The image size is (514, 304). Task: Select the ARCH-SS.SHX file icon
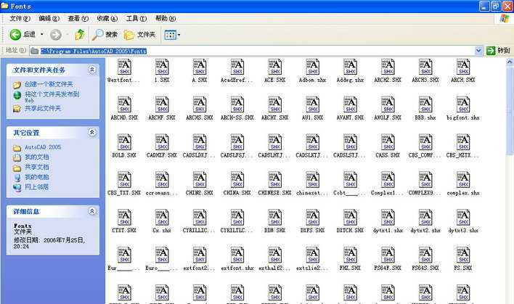click(237, 104)
